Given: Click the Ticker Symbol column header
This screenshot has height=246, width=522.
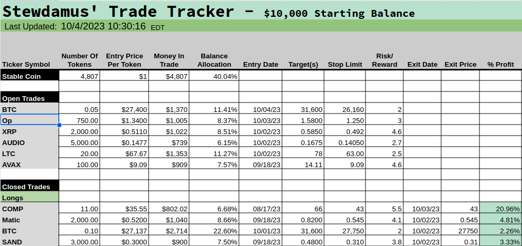Looking at the screenshot, I should pos(26,64).
